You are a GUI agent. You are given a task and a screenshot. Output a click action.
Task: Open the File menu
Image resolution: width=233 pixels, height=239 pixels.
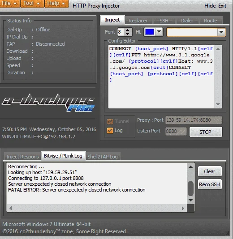coord(9,3)
